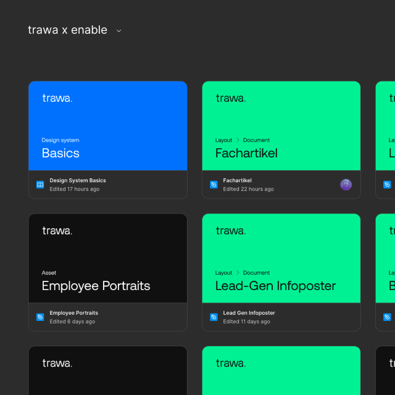This screenshot has width=395, height=395.
Task: Click the user avatar on the Fachartikel card
Action: [x=346, y=185]
